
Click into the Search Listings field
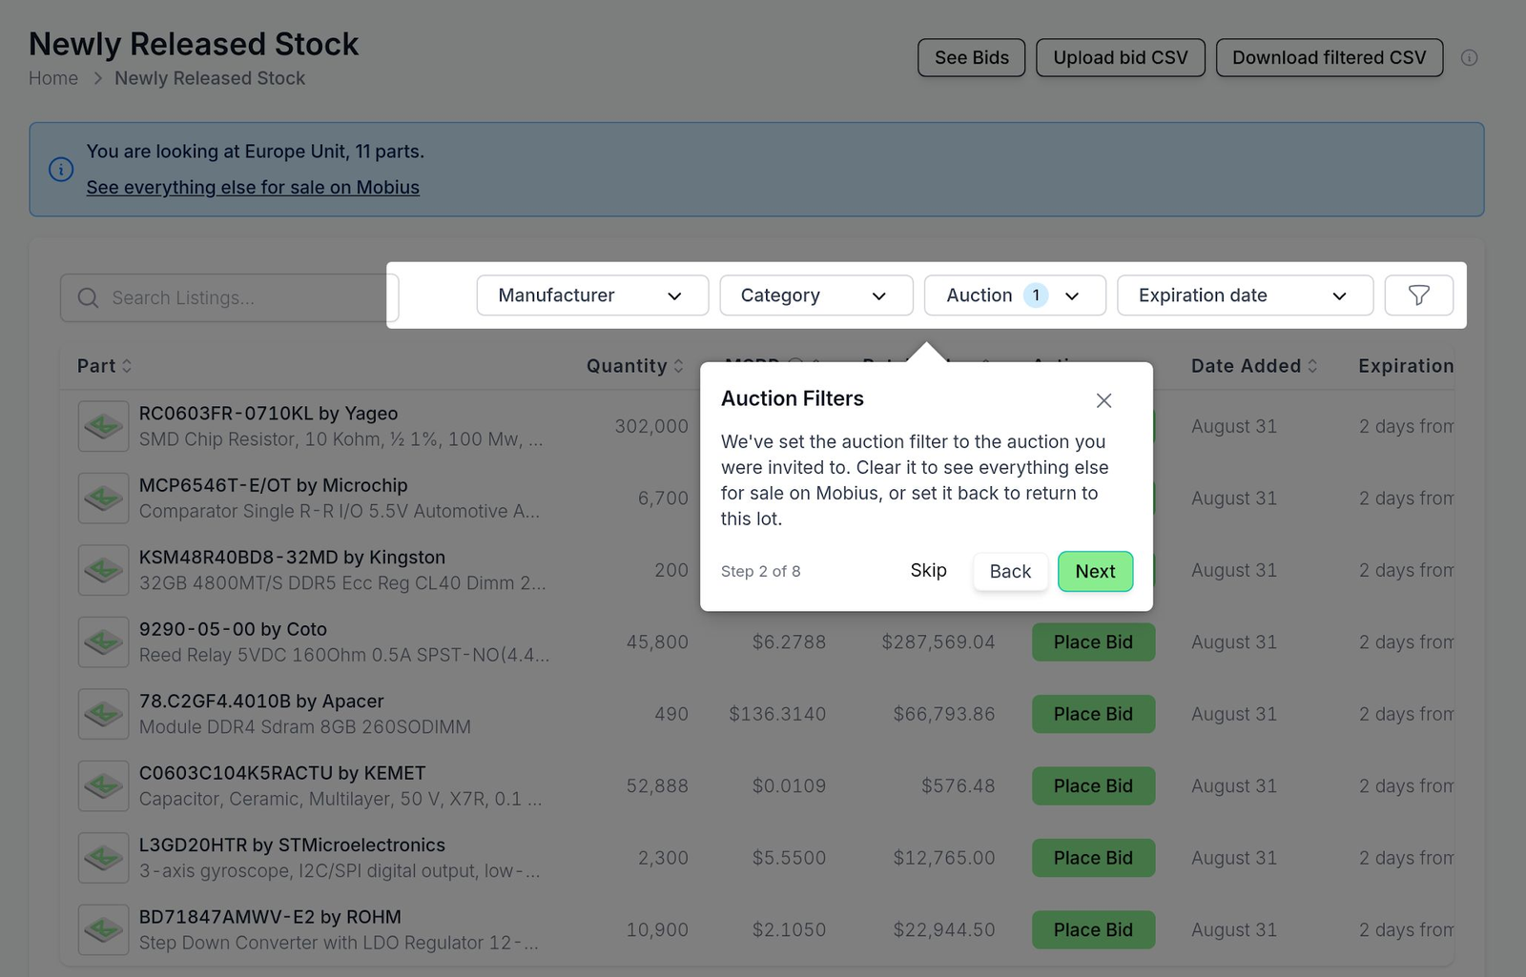230,298
